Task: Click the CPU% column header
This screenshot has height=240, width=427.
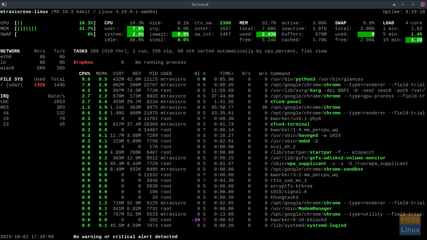Action: pyautogui.click(x=84, y=74)
